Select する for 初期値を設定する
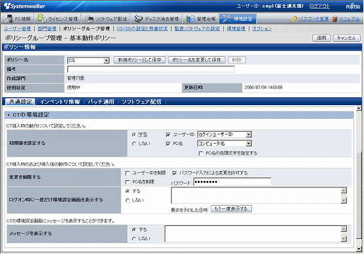The width and height of the screenshot is (364, 254). click(x=134, y=135)
